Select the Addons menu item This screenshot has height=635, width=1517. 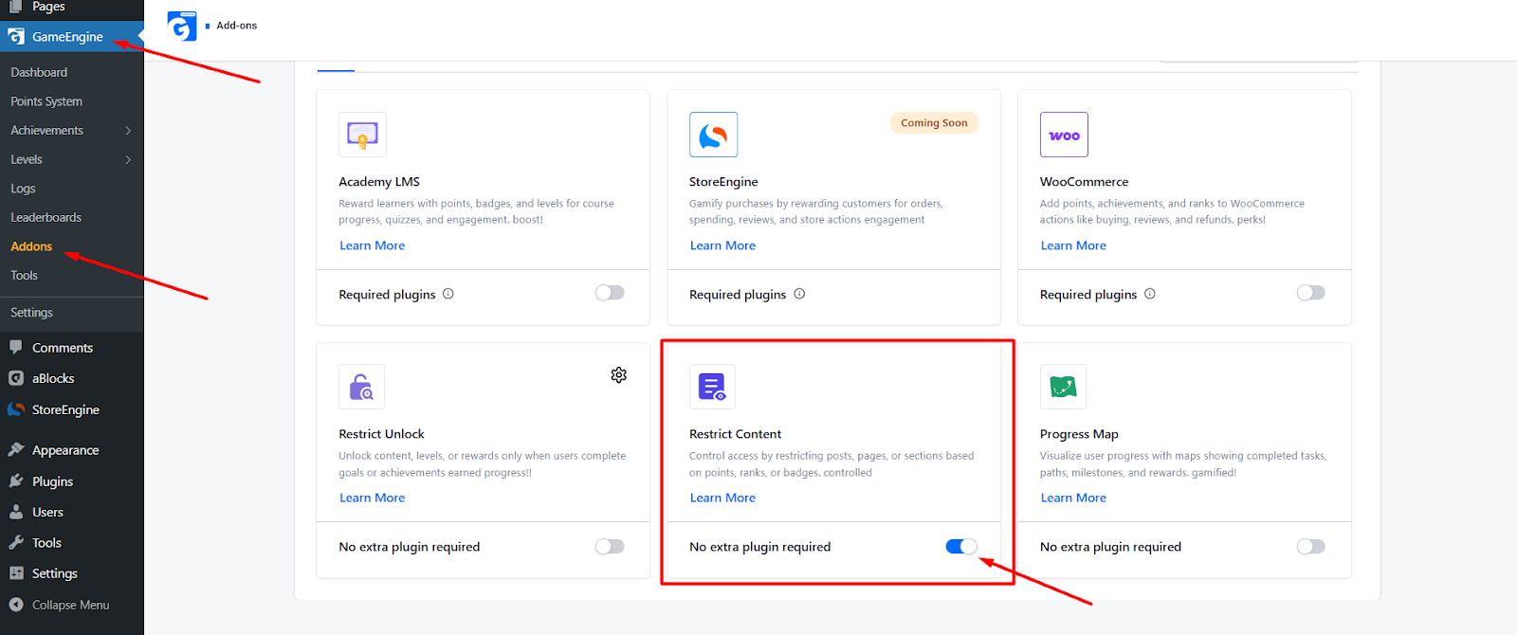[31, 246]
